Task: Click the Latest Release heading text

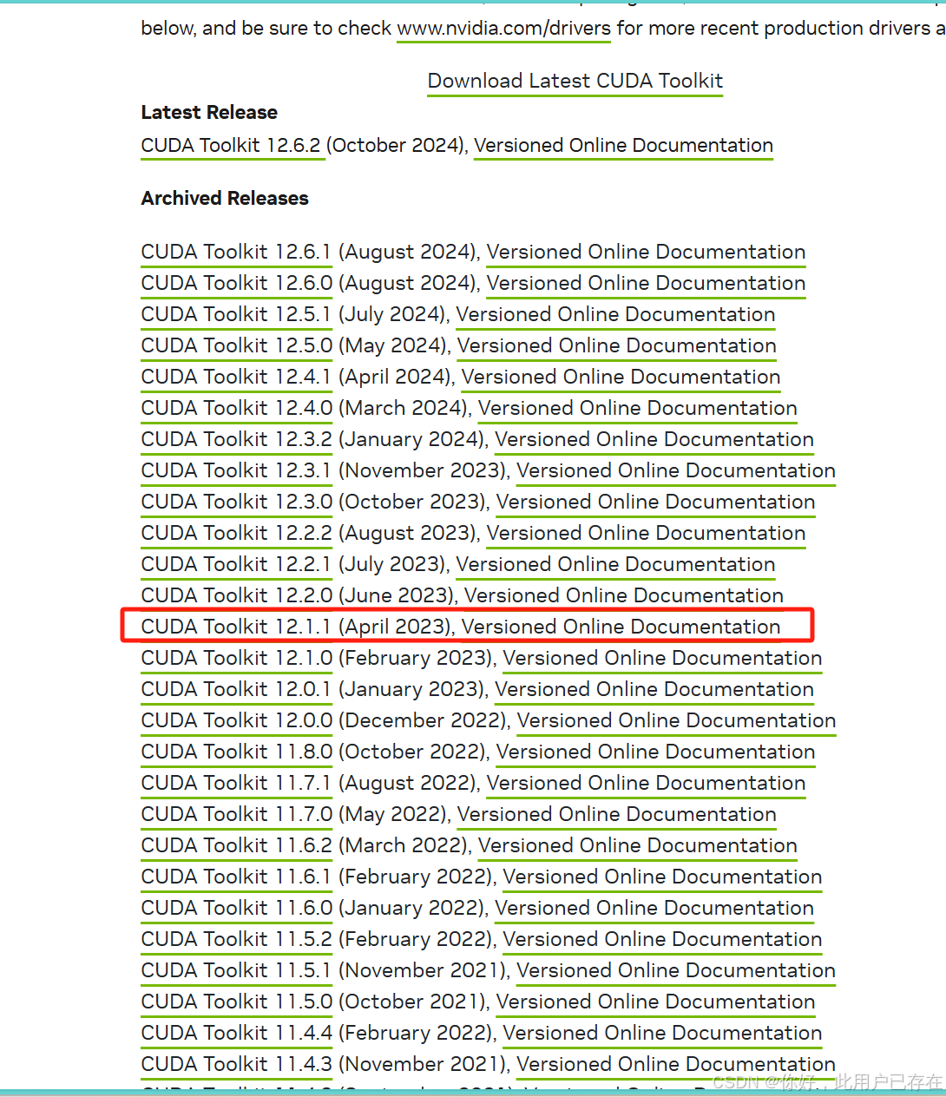Action: pos(209,112)
